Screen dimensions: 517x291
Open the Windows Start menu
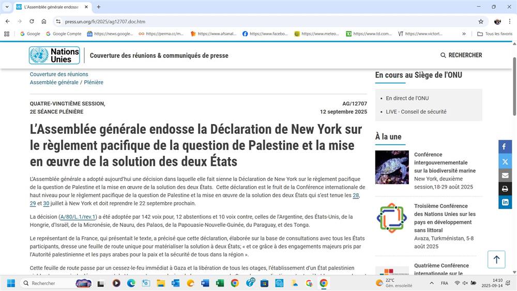(x=11, y=283)
